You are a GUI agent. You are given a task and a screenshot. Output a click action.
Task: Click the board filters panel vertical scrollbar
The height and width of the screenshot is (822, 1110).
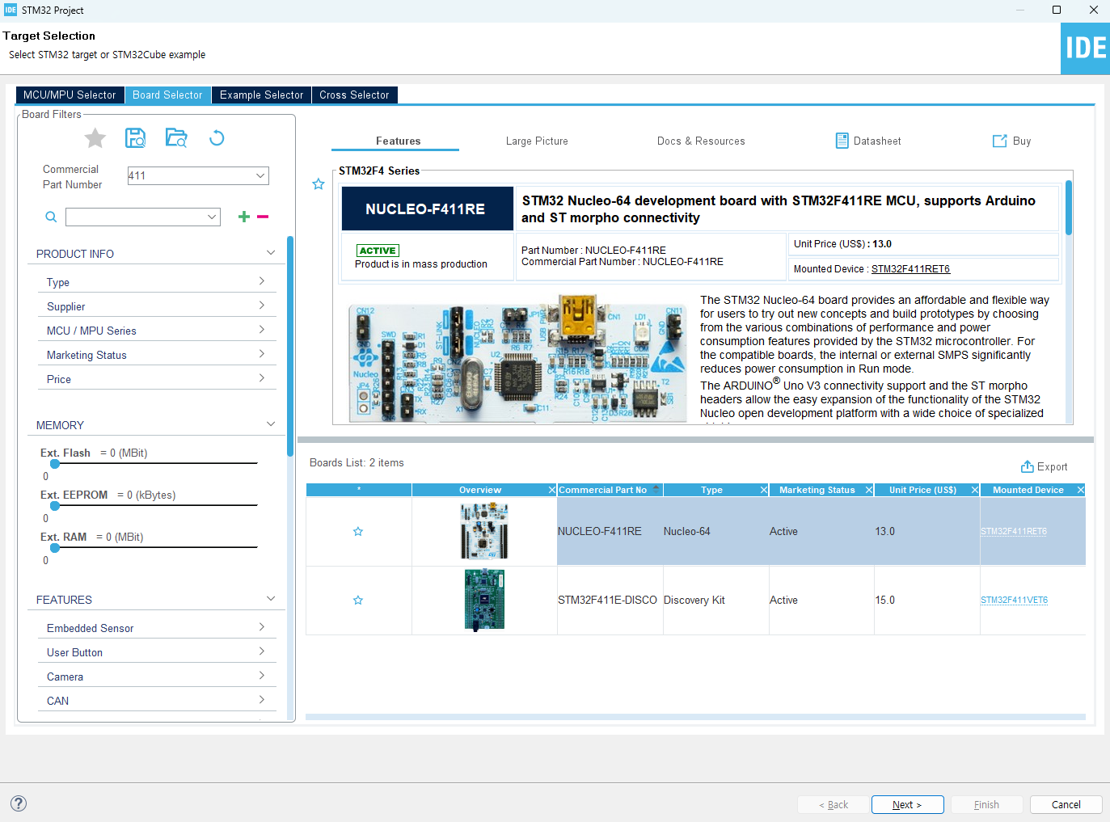(289, 346)
